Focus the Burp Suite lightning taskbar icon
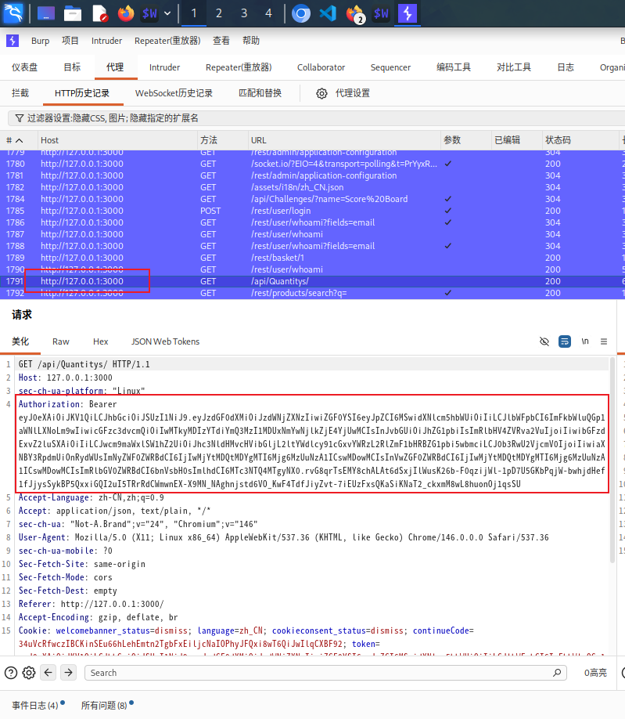Screen dimensions: 625x719 408,13
